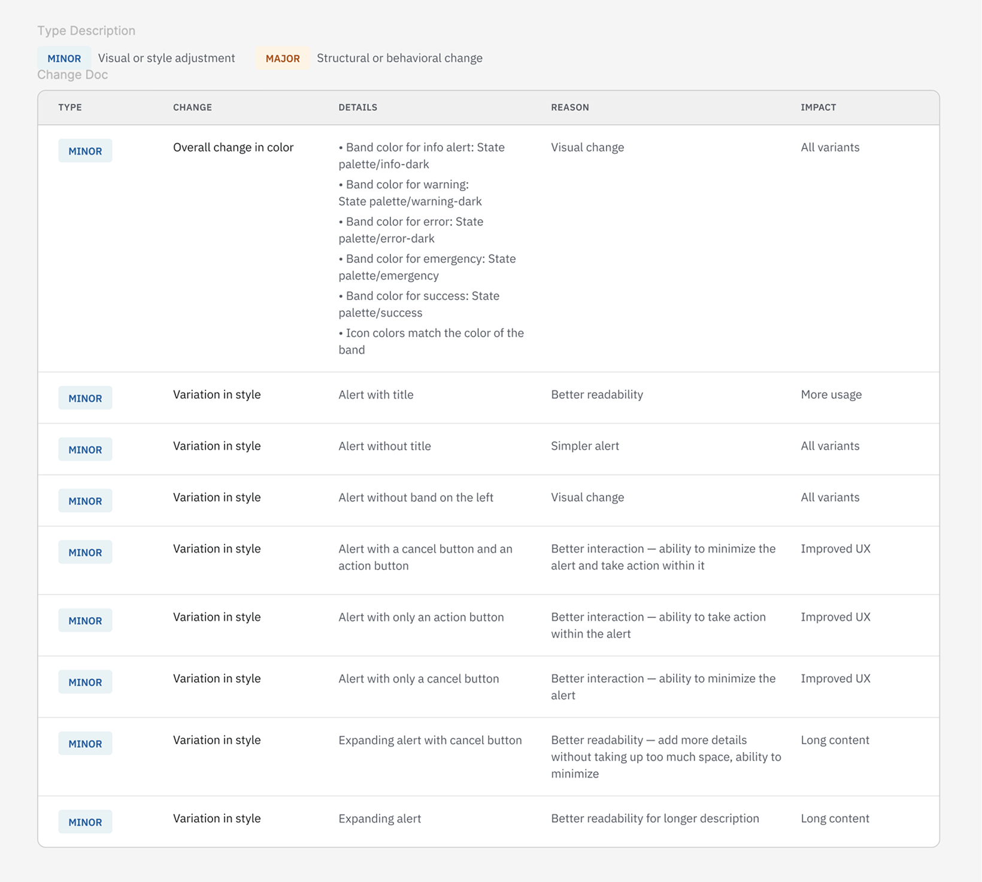
Task: Select the 'Improved UX' impact on cancel button row
Action: [x=835, y=678]
